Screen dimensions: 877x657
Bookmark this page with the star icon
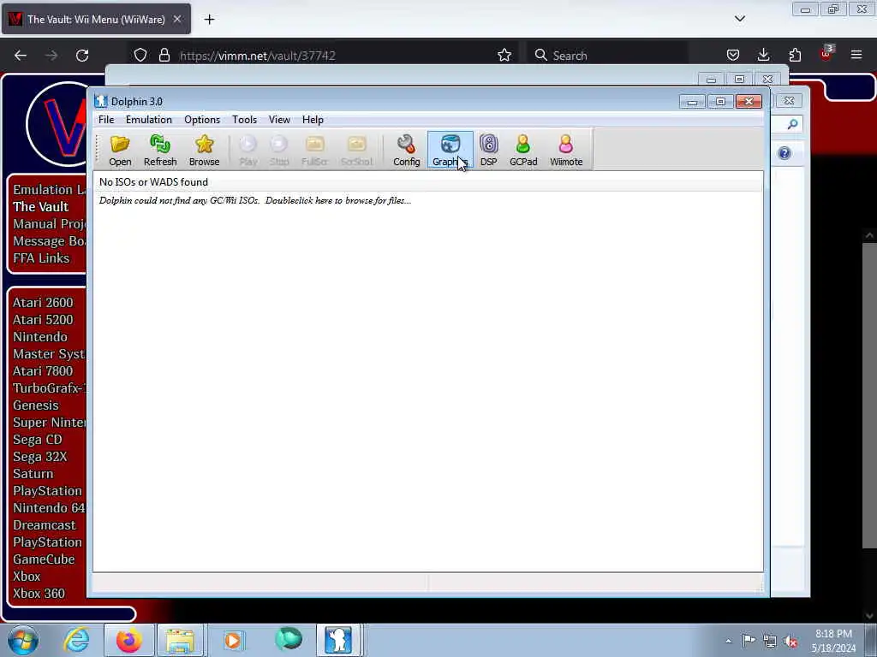(504, 56)
